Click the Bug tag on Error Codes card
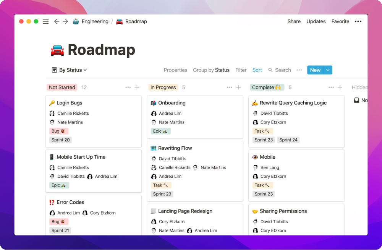Screen dimensions: 382x250 tap(58, 222)
